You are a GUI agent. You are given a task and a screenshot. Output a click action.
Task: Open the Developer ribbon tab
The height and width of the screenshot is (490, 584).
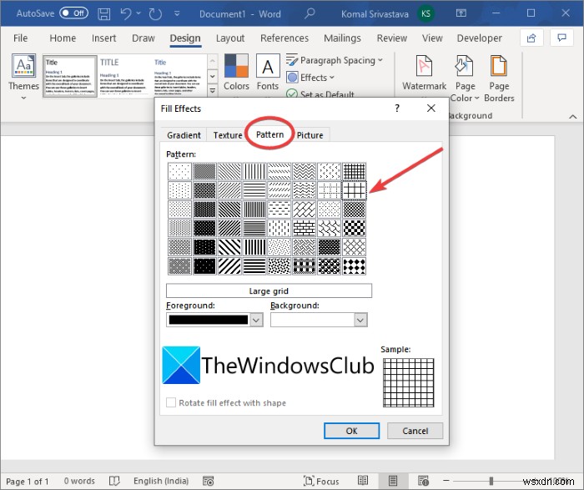pos(480,38)
